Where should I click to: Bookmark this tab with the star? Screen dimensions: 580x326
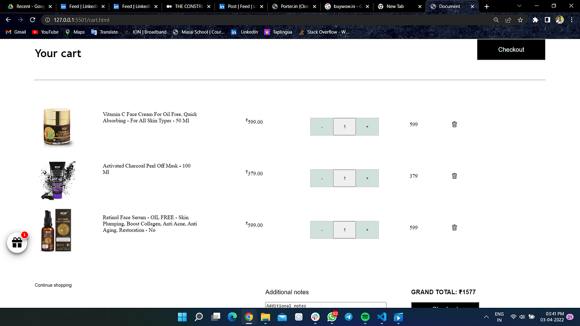tap(520, 20)
